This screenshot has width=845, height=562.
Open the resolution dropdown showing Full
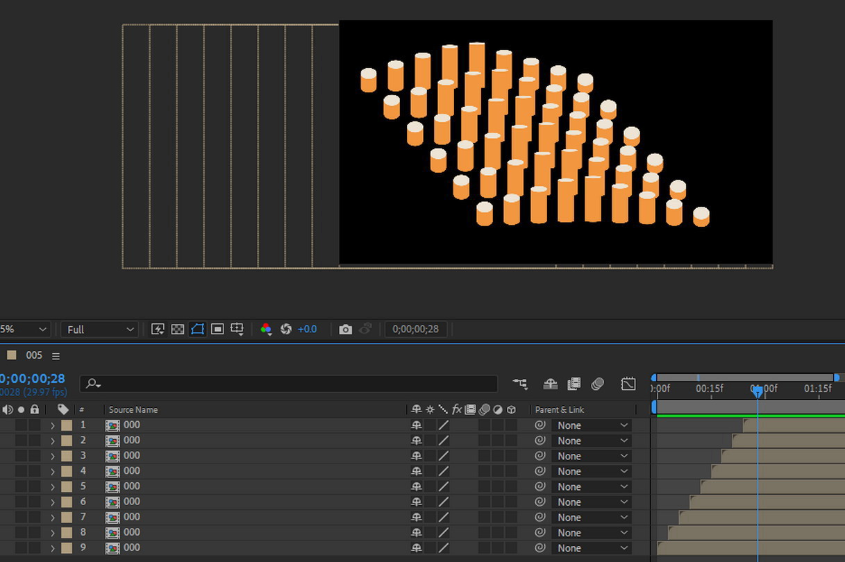tap(99, 330)
